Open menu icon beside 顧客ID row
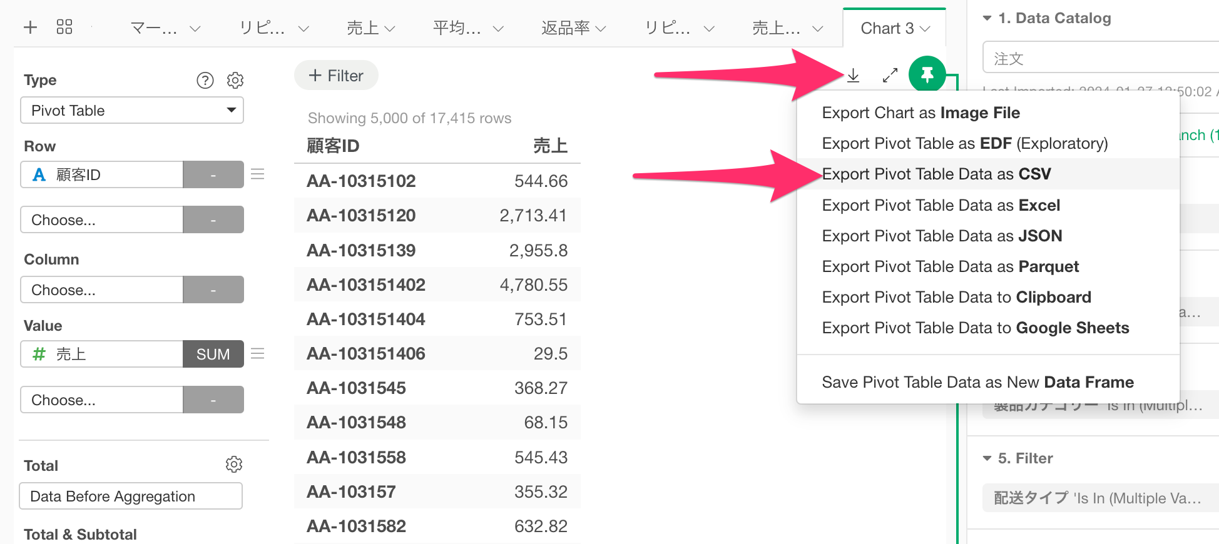This screenshot has height=544, width=1219. 258,174
